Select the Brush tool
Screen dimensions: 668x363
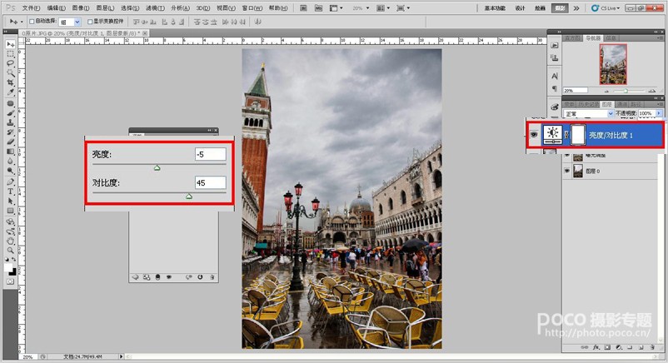[11, 113]
